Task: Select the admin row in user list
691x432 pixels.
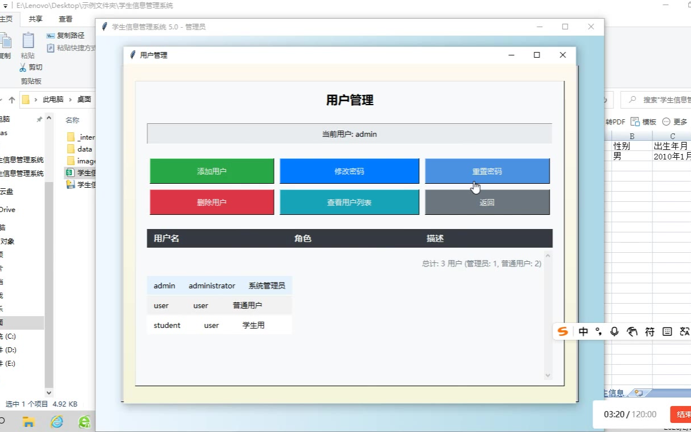Action: (x=219, y=286)
